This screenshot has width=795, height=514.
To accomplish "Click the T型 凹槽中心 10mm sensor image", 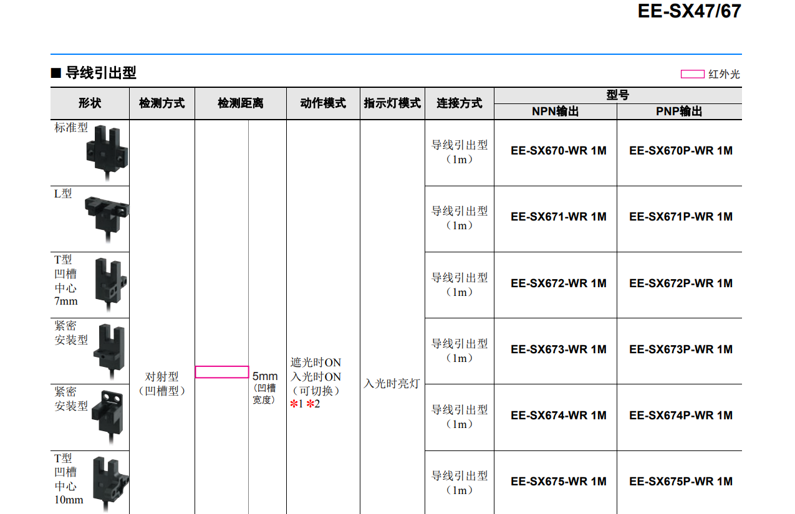I will [110, 484].
